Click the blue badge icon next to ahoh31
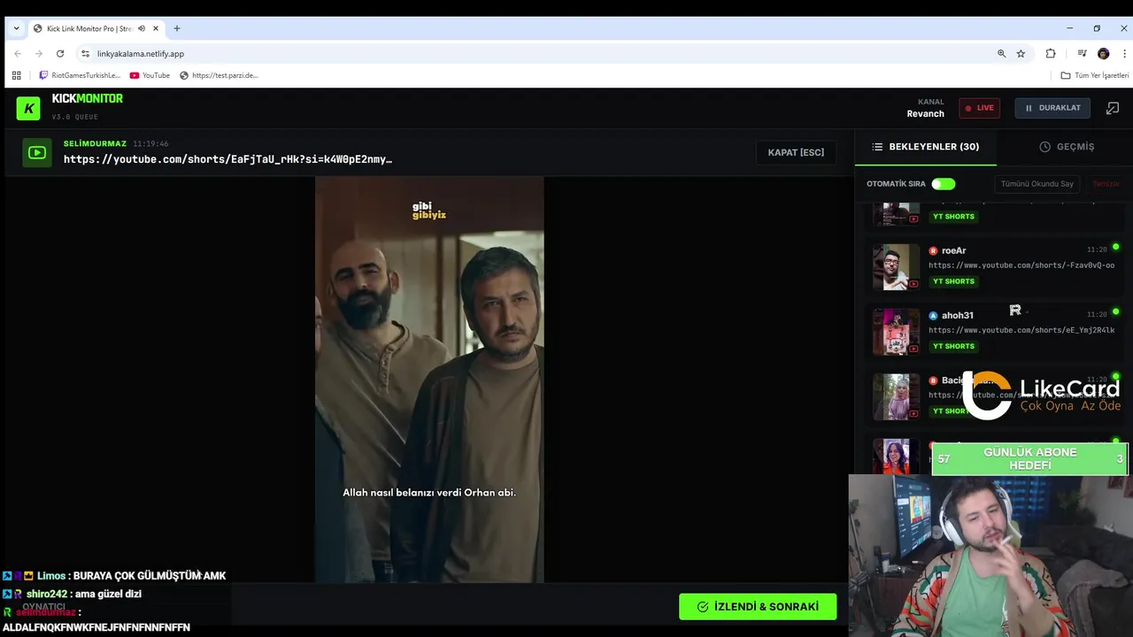This screenshot has height=637, width=1133. point(933,315)
